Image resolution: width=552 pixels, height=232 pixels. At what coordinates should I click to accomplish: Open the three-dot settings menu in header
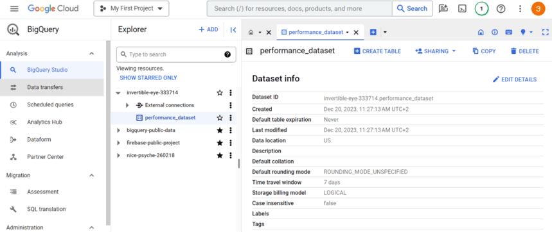tap(520, 9)
